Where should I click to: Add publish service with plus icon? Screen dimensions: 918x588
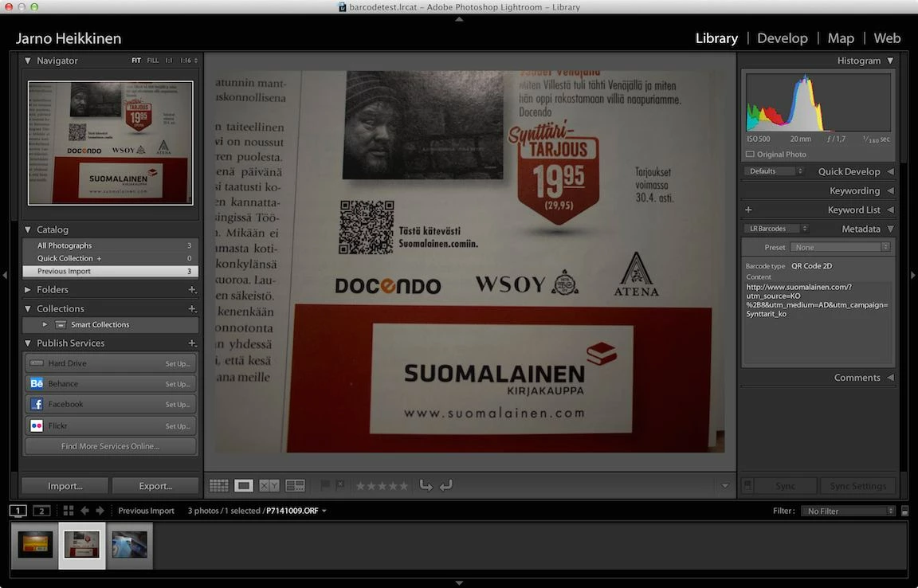pos(192,343)
